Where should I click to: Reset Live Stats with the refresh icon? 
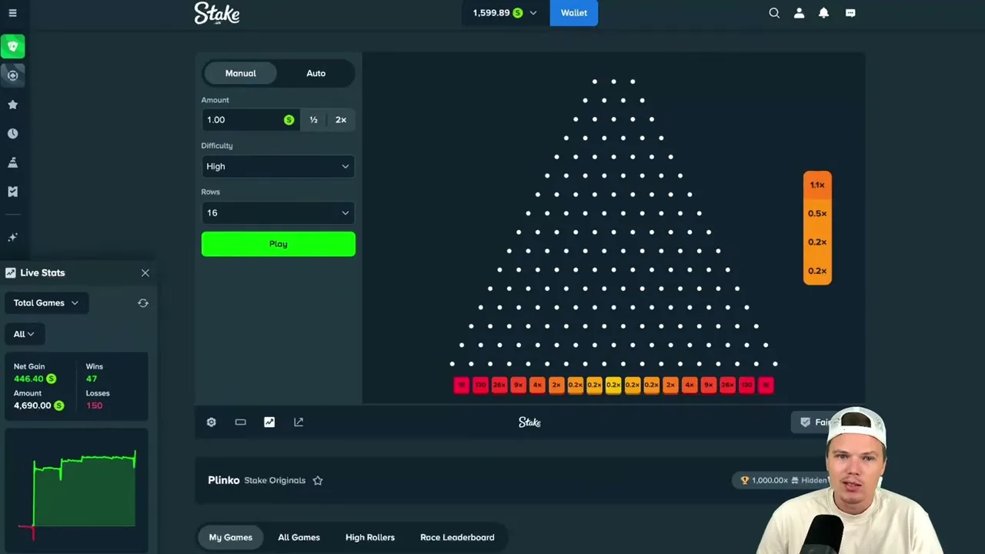(x=143, y=303)
